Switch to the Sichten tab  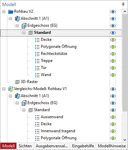[x=25, y=146]
